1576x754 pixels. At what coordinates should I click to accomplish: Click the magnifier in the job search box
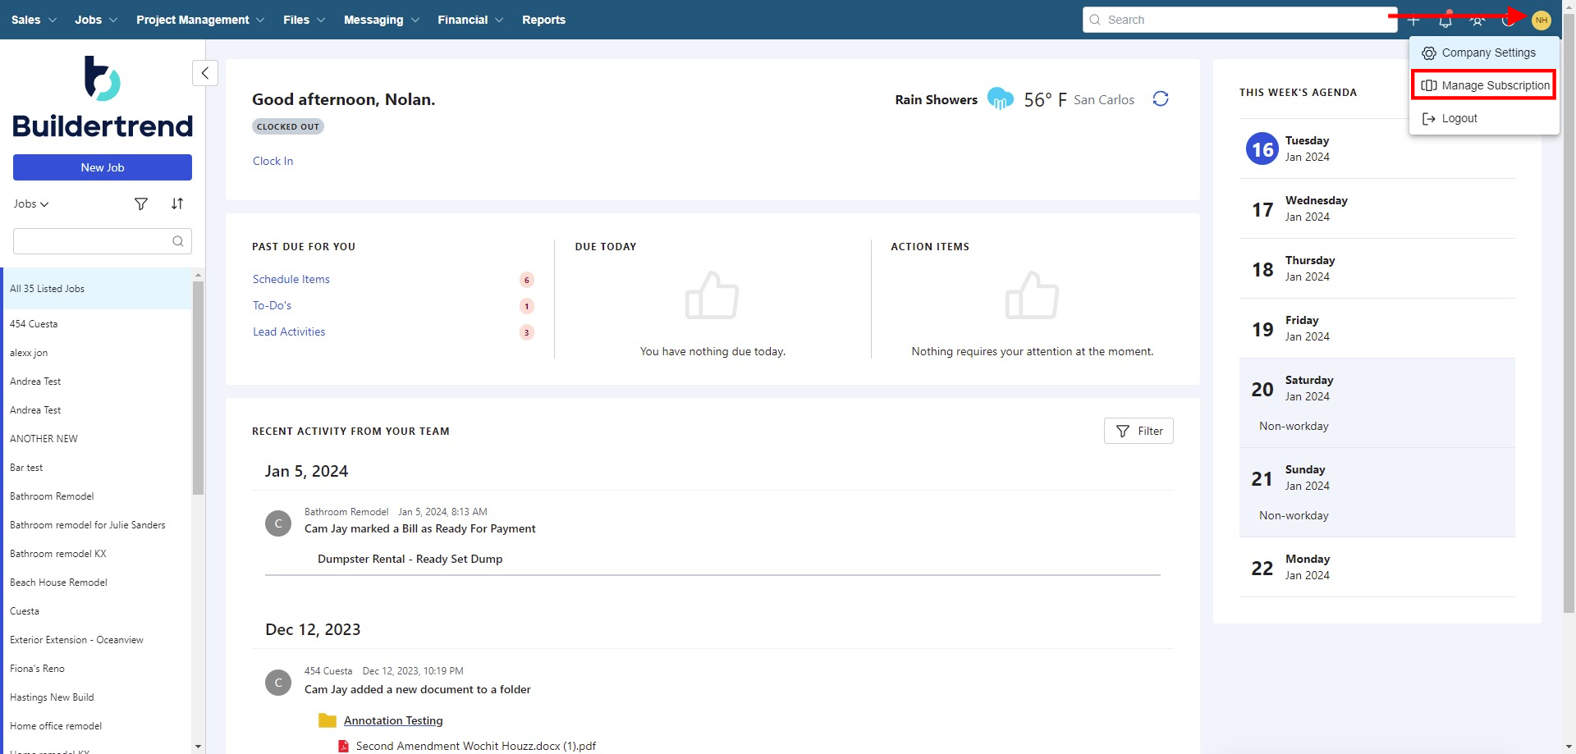point(178,241)
